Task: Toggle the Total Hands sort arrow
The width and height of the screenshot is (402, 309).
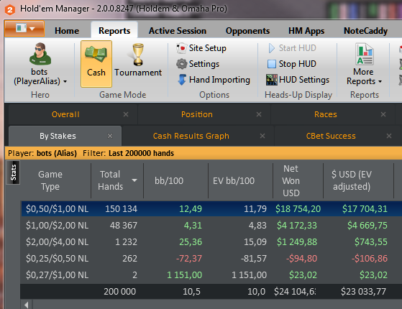Action: tap(134, 180)
